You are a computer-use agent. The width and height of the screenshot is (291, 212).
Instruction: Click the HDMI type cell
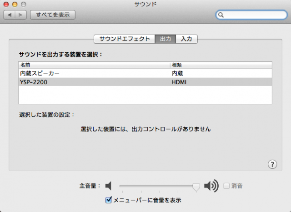[179, 82]
